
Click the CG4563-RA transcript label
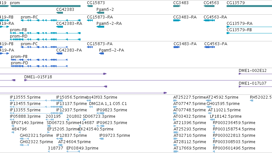[215, 17]
